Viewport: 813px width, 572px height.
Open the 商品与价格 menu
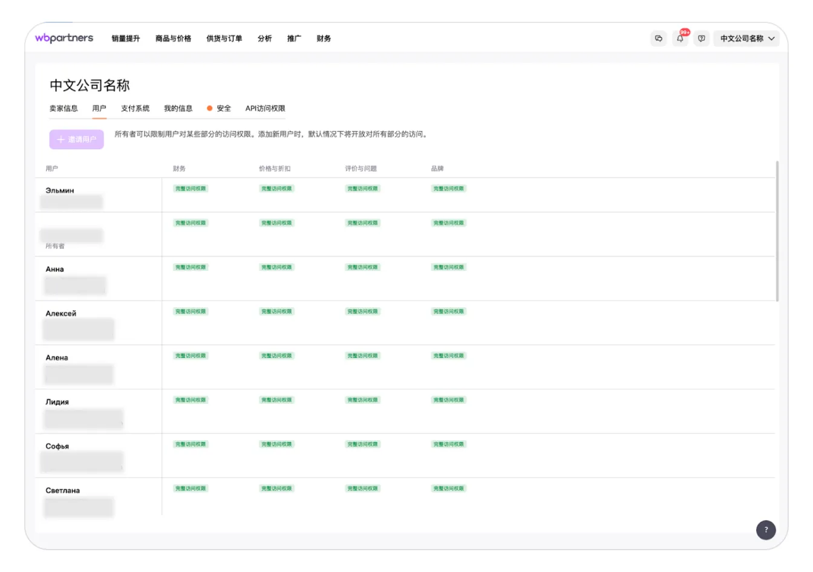coord(173,39)
